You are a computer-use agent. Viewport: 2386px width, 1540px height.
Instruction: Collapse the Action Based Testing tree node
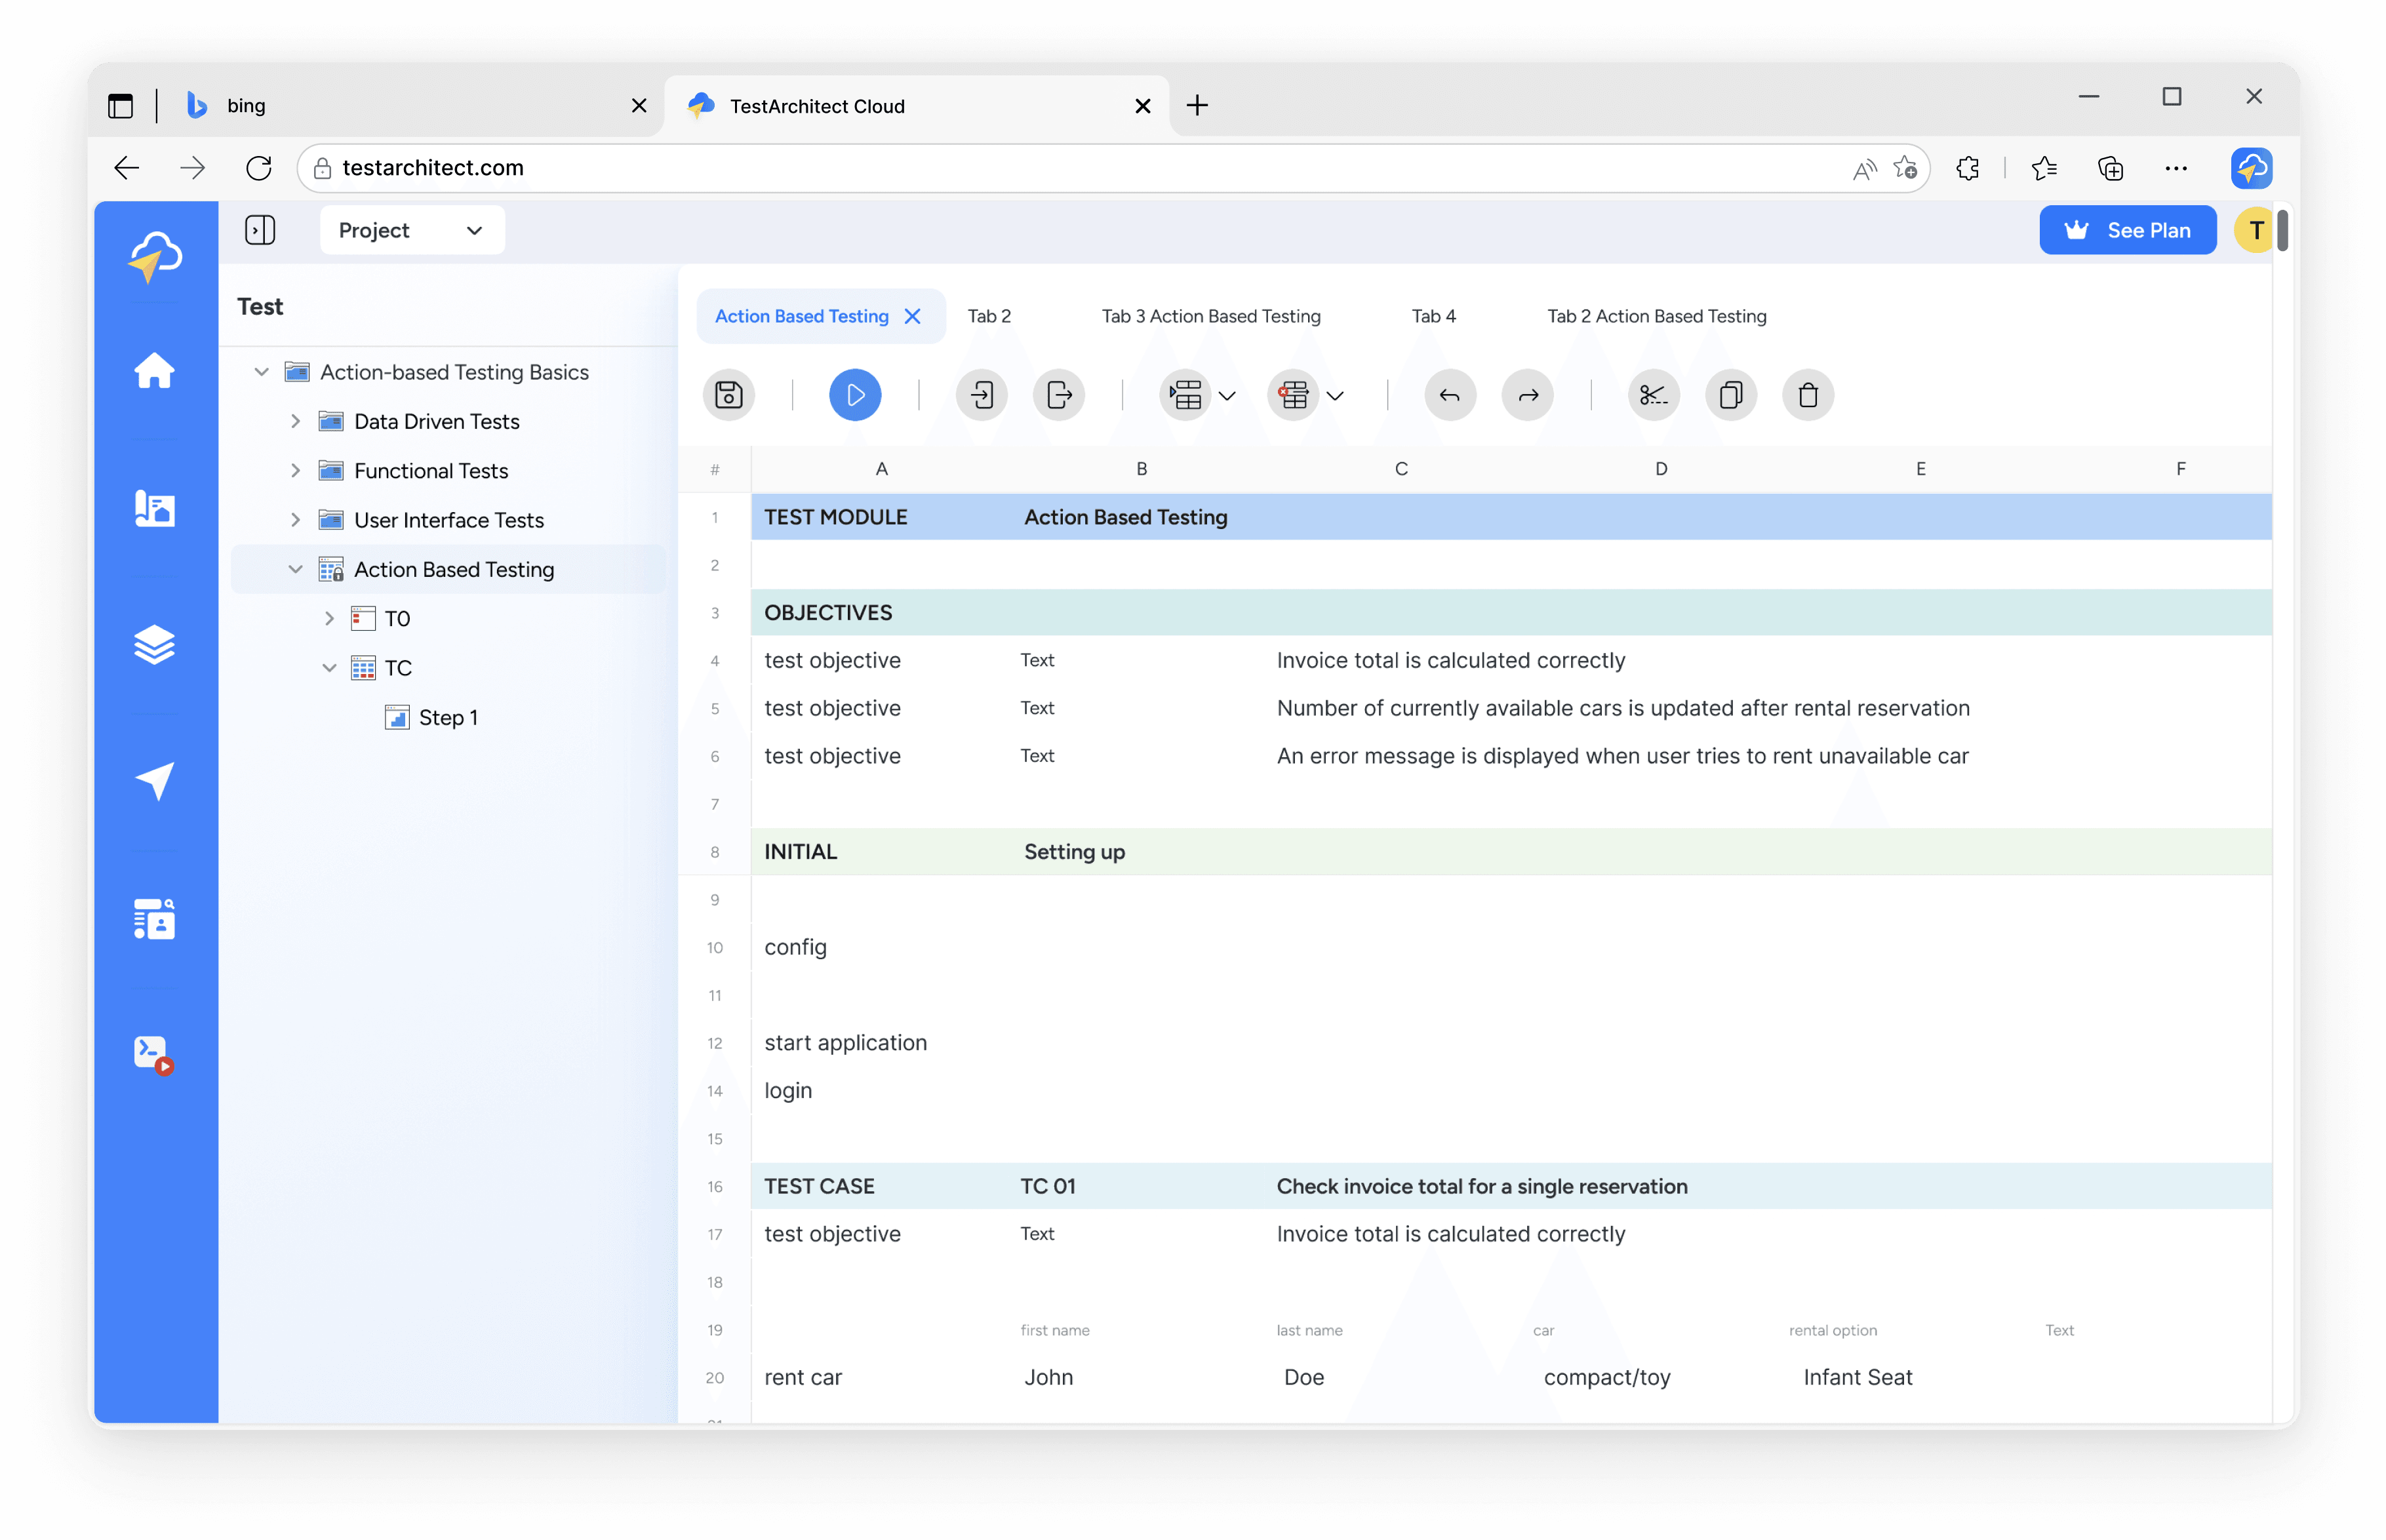click(x=295, y=569)
